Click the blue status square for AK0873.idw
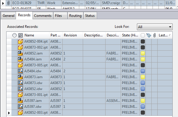 (x=143, y=83)
